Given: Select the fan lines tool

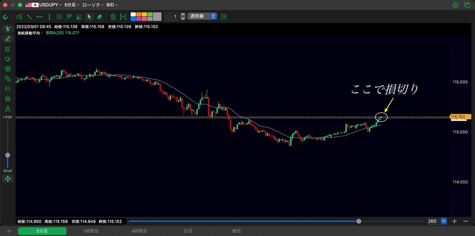Looking at the screenshot, I should 79,17.
